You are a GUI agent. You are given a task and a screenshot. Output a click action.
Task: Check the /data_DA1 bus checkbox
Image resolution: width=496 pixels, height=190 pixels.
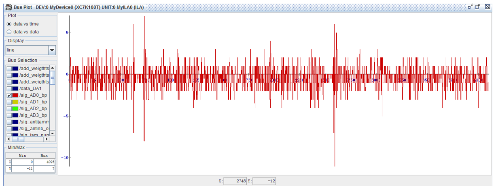[9, 88]
